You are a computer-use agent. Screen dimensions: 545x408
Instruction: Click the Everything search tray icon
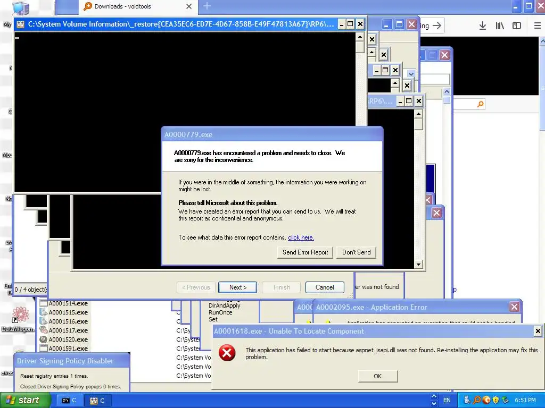tap(477, 400)
